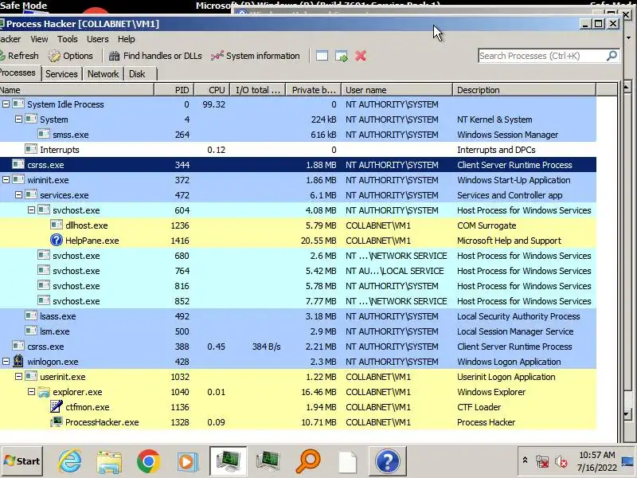
Task: Click the ctfmon.exe pen icon
Action: pyautogui.click(x=56, y=406)
